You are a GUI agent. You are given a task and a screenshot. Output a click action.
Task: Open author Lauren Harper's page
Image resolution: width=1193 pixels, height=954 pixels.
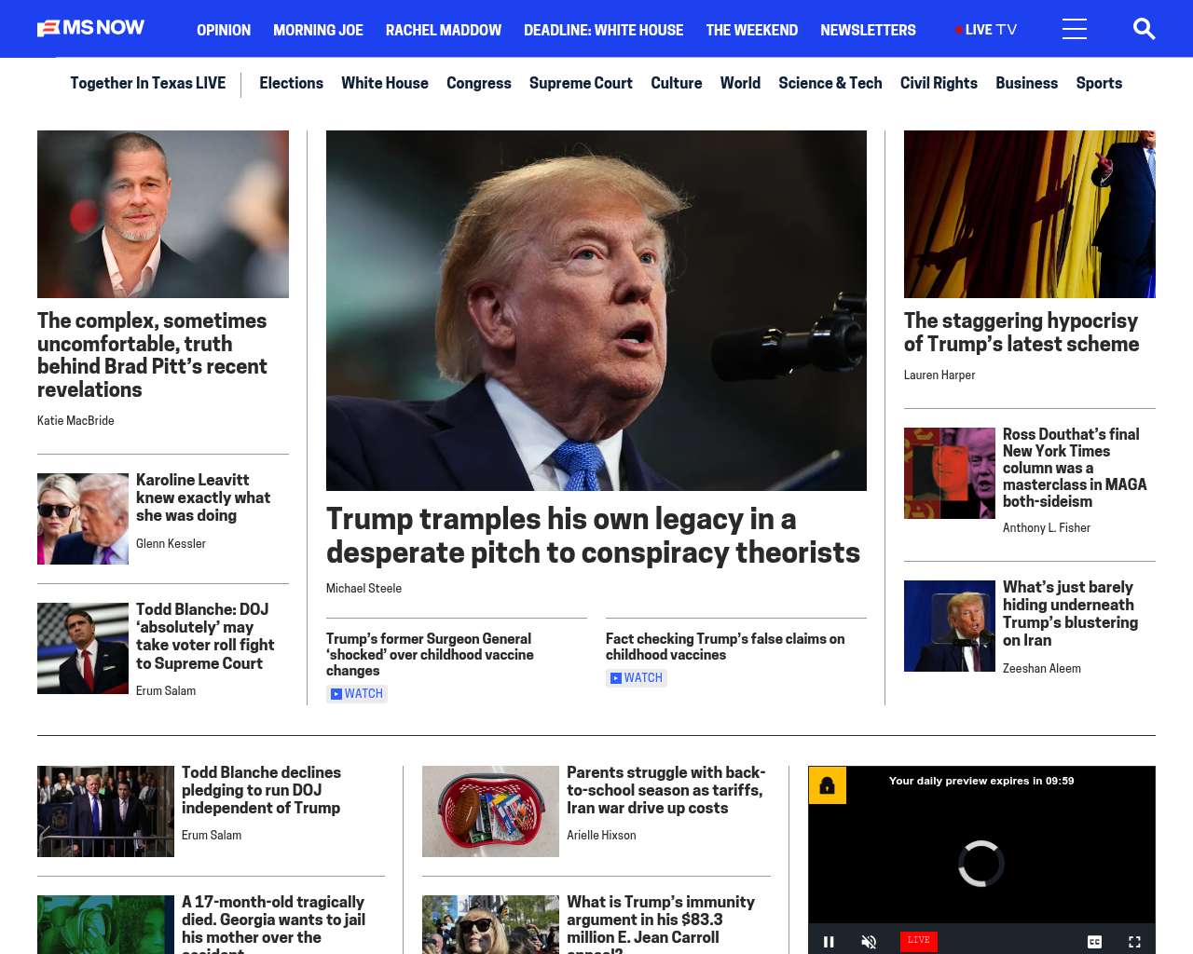click(939, 375)
